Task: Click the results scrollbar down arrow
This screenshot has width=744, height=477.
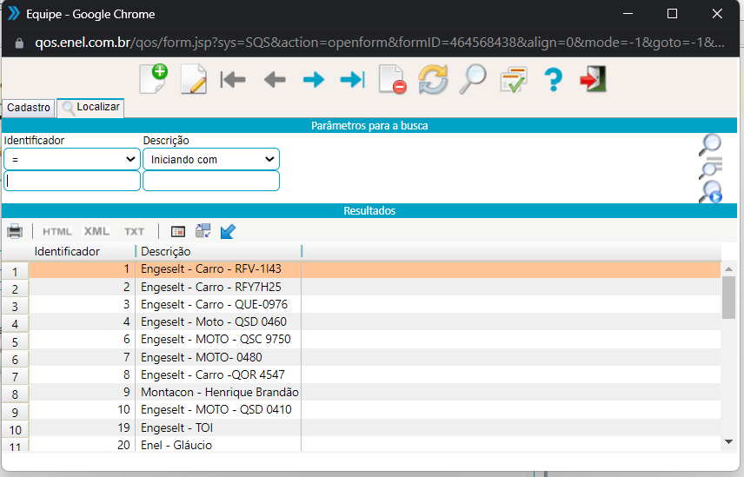Action: coord(728,442)
